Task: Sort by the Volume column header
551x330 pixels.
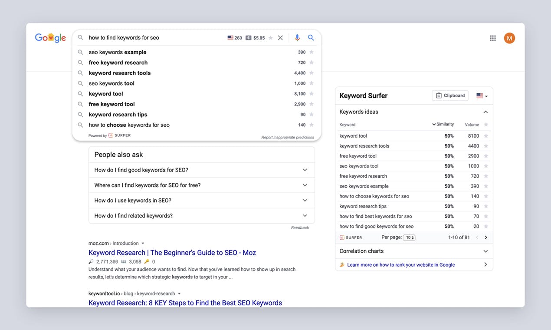Action: 472,125
